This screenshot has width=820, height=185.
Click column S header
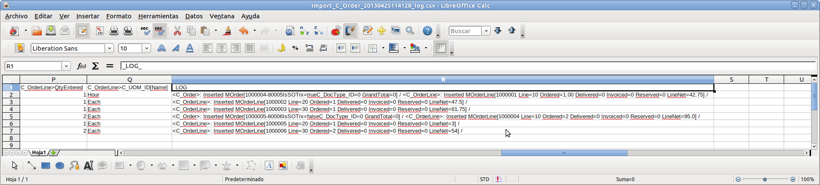731,80
